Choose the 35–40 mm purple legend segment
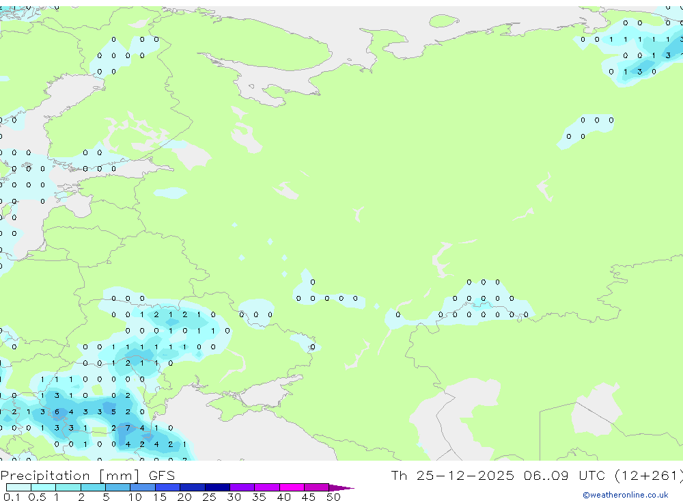Screen dimensions: 683x501 267,487
